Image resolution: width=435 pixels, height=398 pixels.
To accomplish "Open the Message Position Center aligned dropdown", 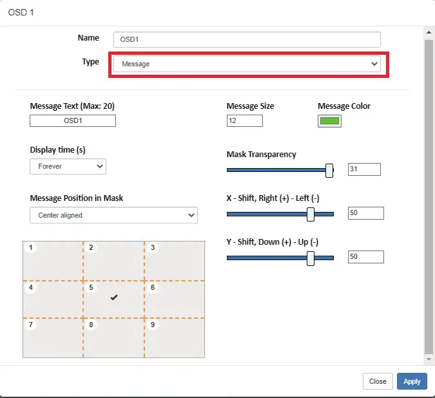I will pyautogui.click(x=113, y=215).
